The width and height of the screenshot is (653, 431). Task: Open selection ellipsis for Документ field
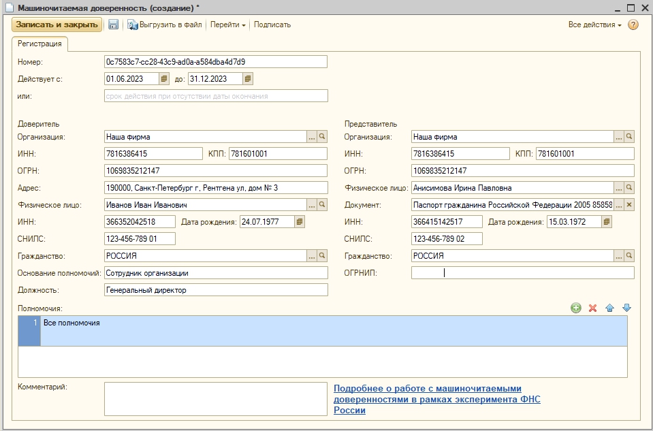coord(619,204)
